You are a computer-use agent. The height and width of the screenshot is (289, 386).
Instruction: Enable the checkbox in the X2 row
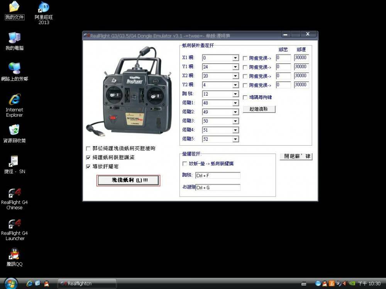coord(245,76)
